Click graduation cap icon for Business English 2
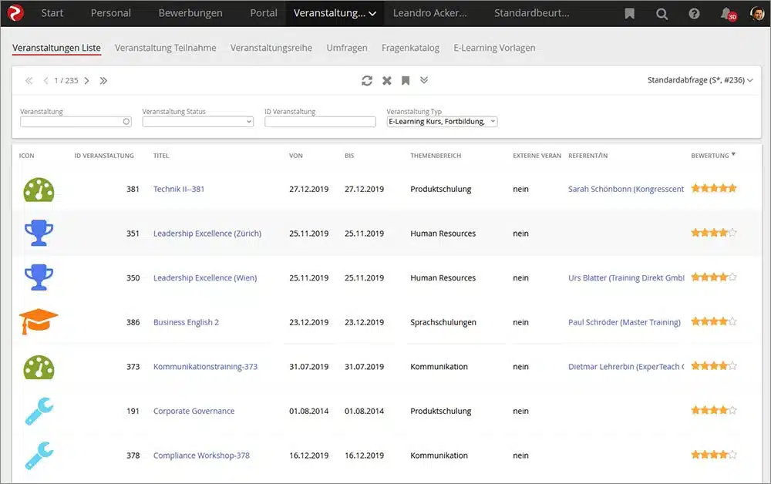This screenshot has width=771, height=484. point(39,322)
